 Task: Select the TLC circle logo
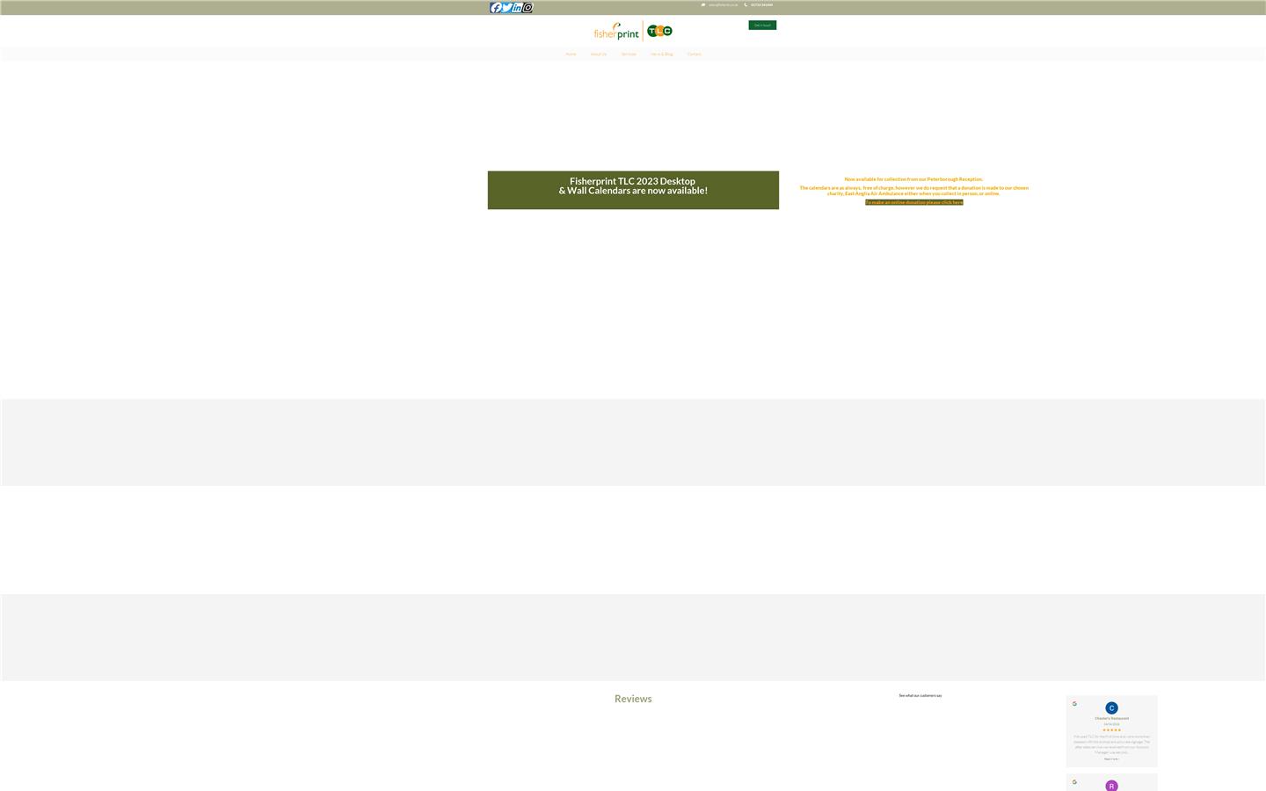658,31
